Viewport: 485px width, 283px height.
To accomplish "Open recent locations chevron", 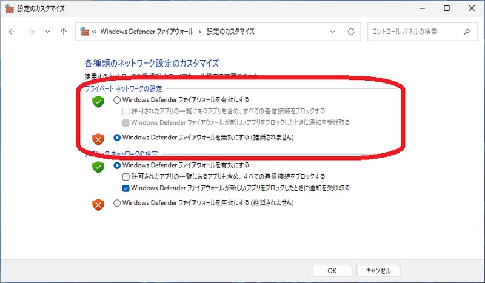I will click(48, 32).
